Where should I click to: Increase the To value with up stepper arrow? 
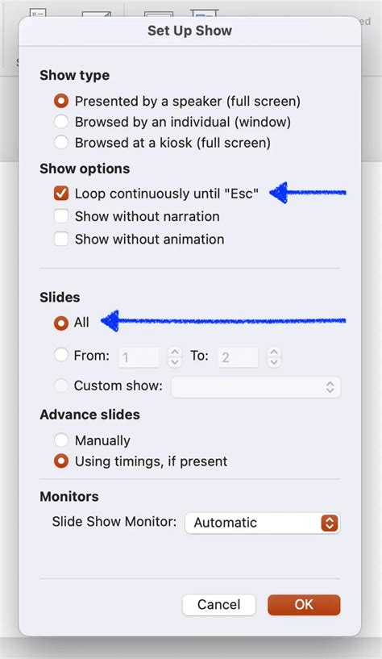click(274, 352)
